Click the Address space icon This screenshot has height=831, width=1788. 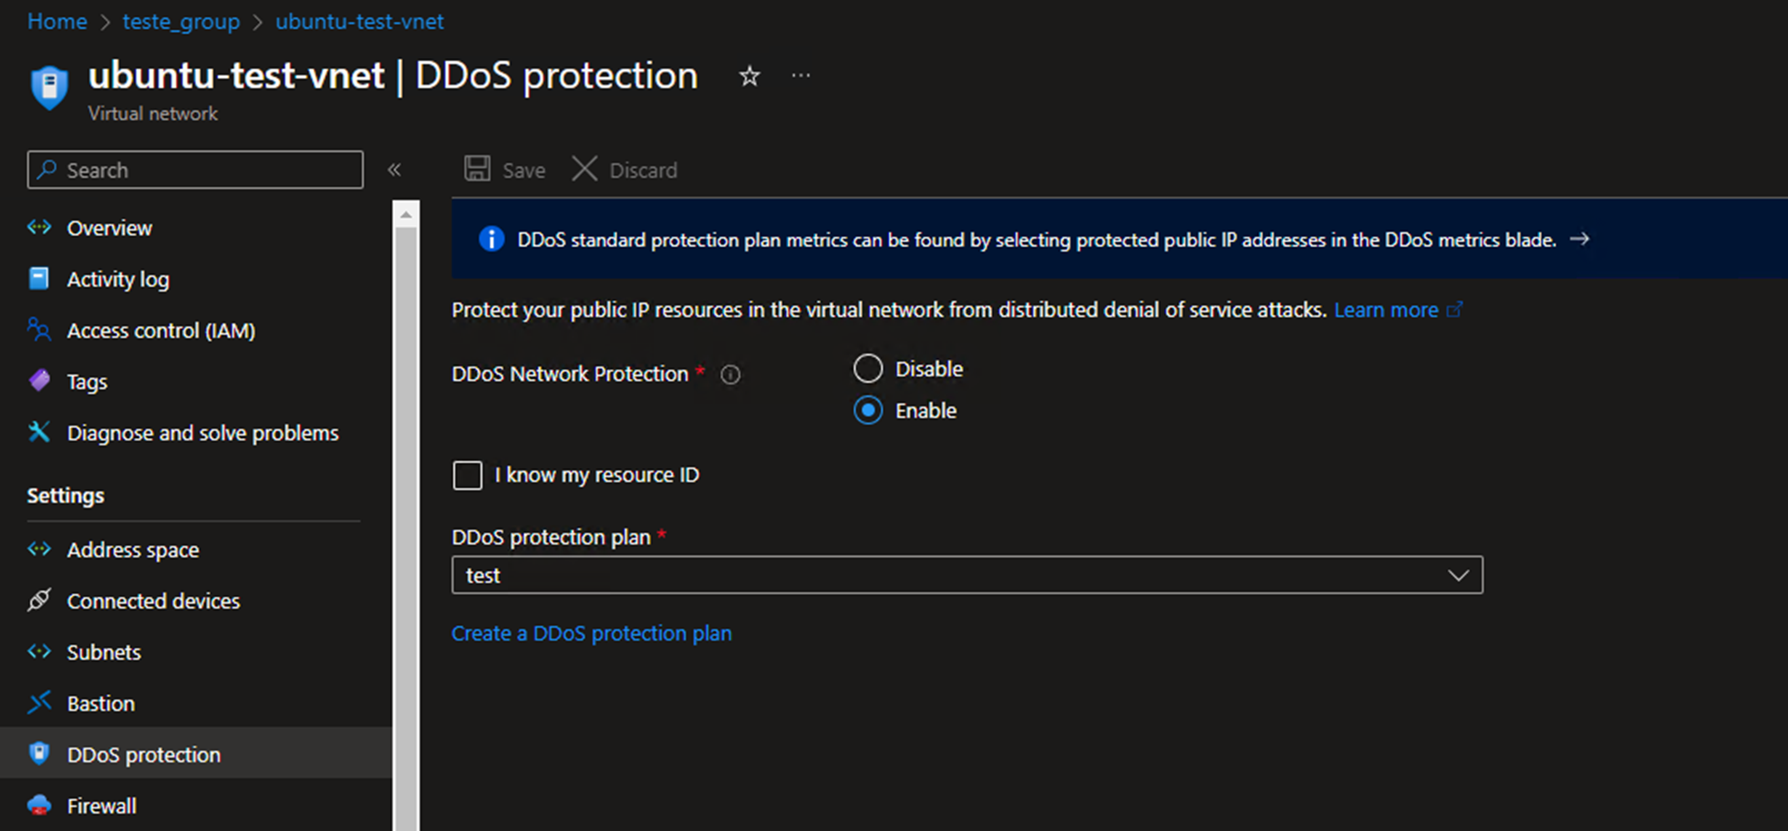(x=39, y=549)
